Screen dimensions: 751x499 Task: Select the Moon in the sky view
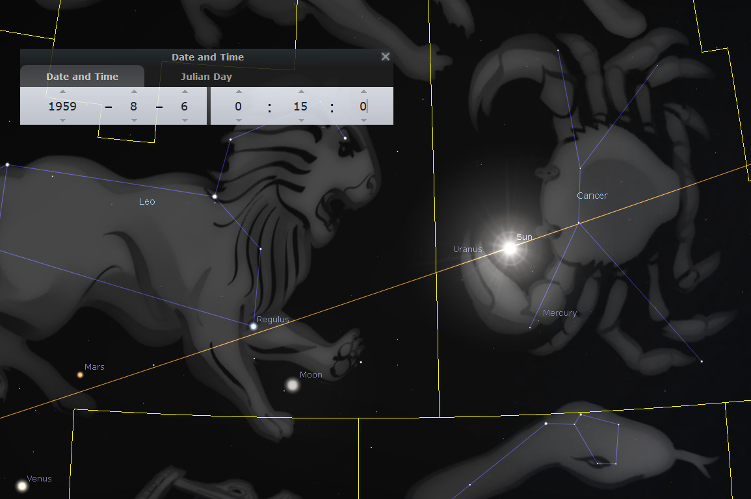click(292, 385)
